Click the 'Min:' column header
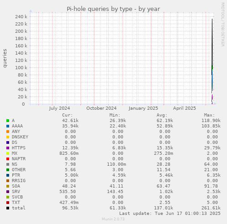Viewport: 227px width, 224px height. [x=115, y=115]
